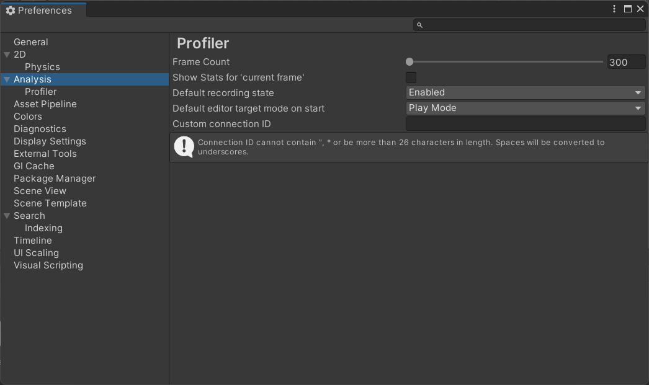The height and width of the screenshot is (385, 649).
Task: Select the Profiler item in sidebar
Action: [40, 92]
